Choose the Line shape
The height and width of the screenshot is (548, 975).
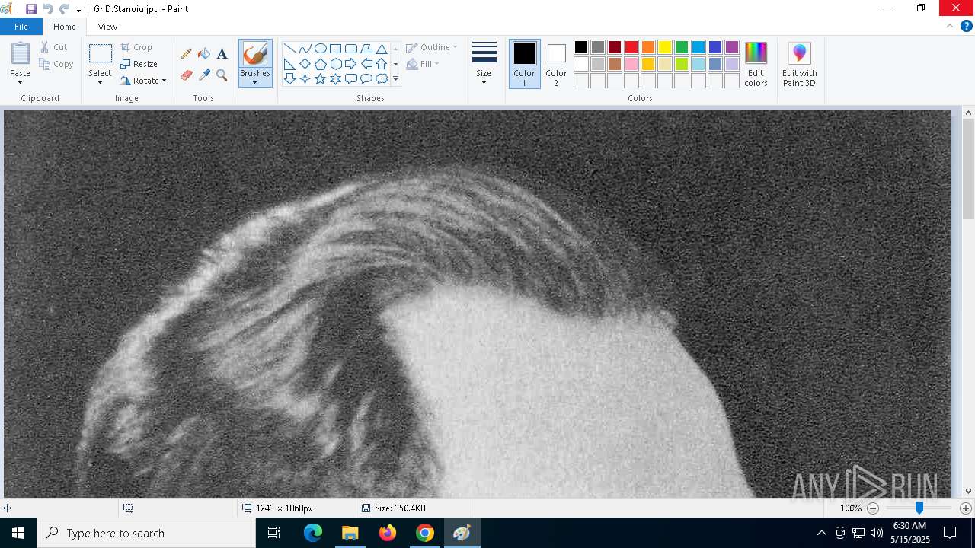[x=289, y=48]
